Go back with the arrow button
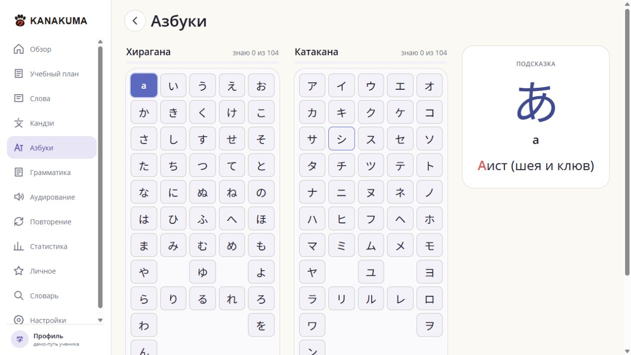This screenshot has width=631, height=355. (x=135, y=21)
